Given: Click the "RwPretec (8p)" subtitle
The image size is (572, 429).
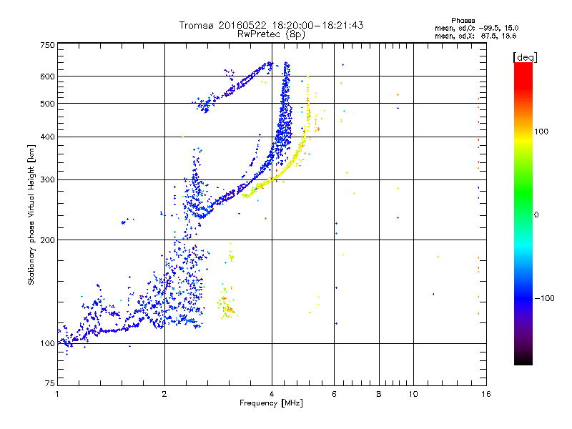Looking at the screenshot, I should [x=271, y=34].
